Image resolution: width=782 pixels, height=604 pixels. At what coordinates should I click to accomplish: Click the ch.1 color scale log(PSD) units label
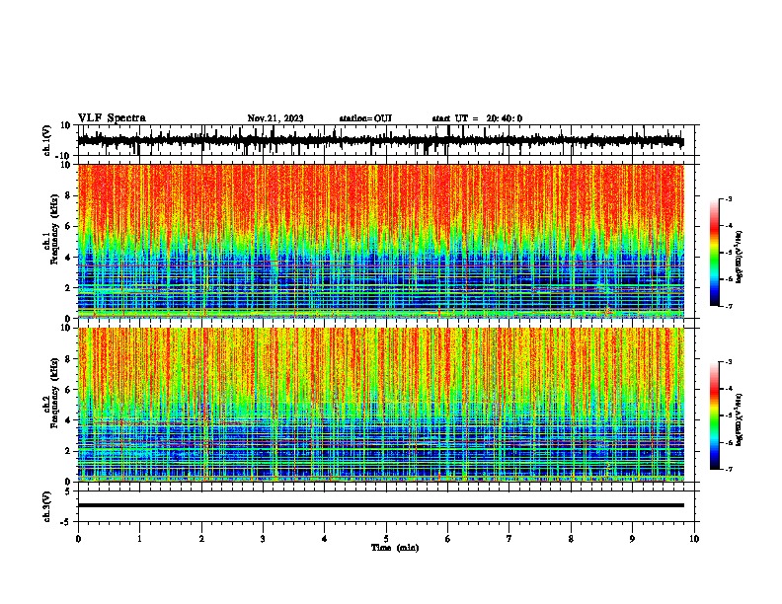point(740,258)
